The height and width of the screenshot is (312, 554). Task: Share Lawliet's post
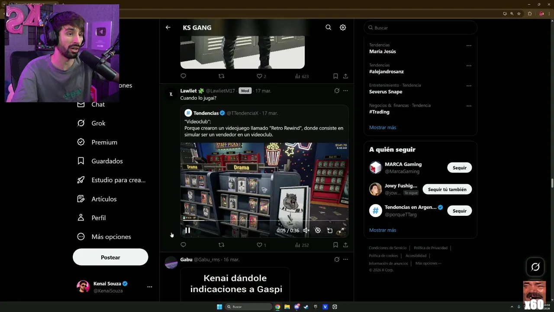tap(345, 245)
